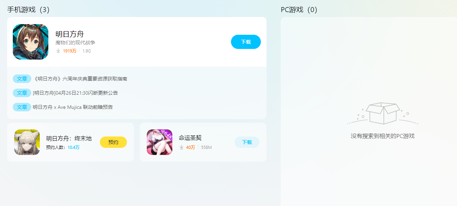This screenshot has height=206, width=457.
Task: Reserve 明日方舟：终末地 via the yellow 预约 button
Action: click(113, 142)
